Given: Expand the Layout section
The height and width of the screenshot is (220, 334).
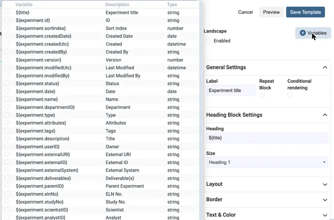Looking at the screenshot, I should (x=325, y=184).
